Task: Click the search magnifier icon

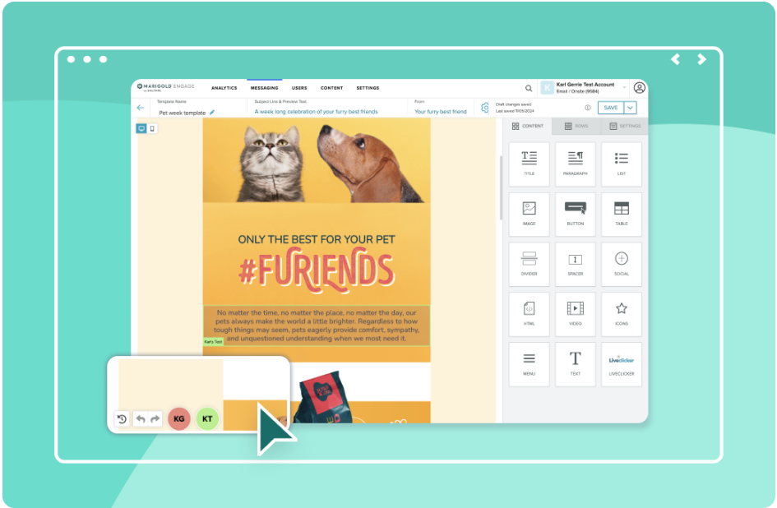Action: 529,88
